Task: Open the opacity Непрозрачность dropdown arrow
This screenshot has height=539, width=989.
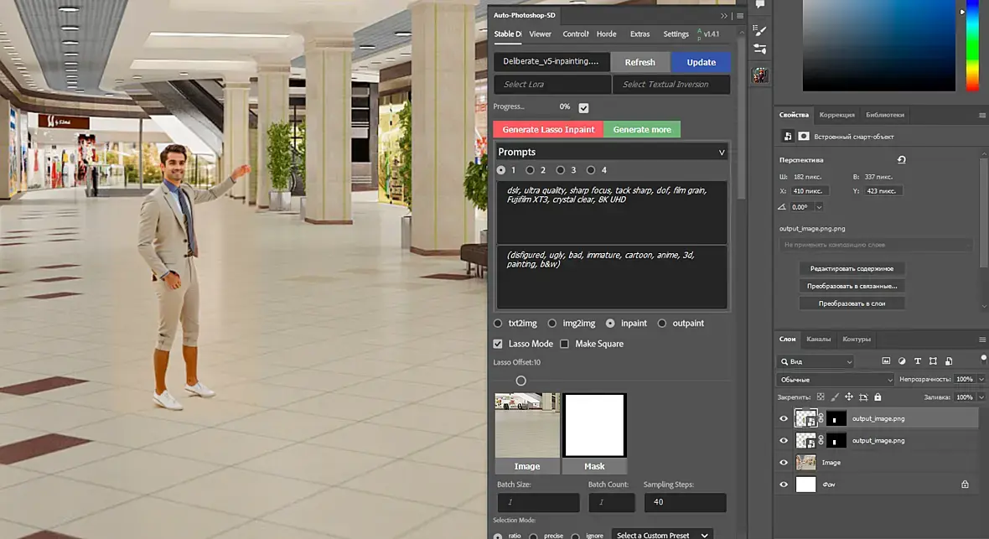Action: coord(981,380)
